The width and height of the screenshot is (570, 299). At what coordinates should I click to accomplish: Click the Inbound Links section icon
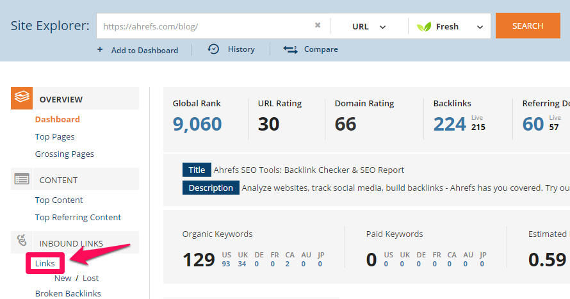point(22,241)
